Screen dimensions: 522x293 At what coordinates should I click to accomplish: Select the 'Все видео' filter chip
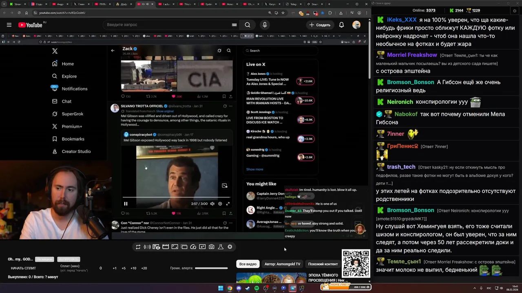(x=248, y=264)
